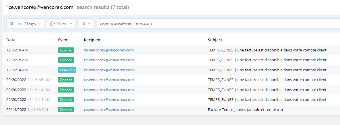Click the Opened badge in the first row

[x=66, y=50]
